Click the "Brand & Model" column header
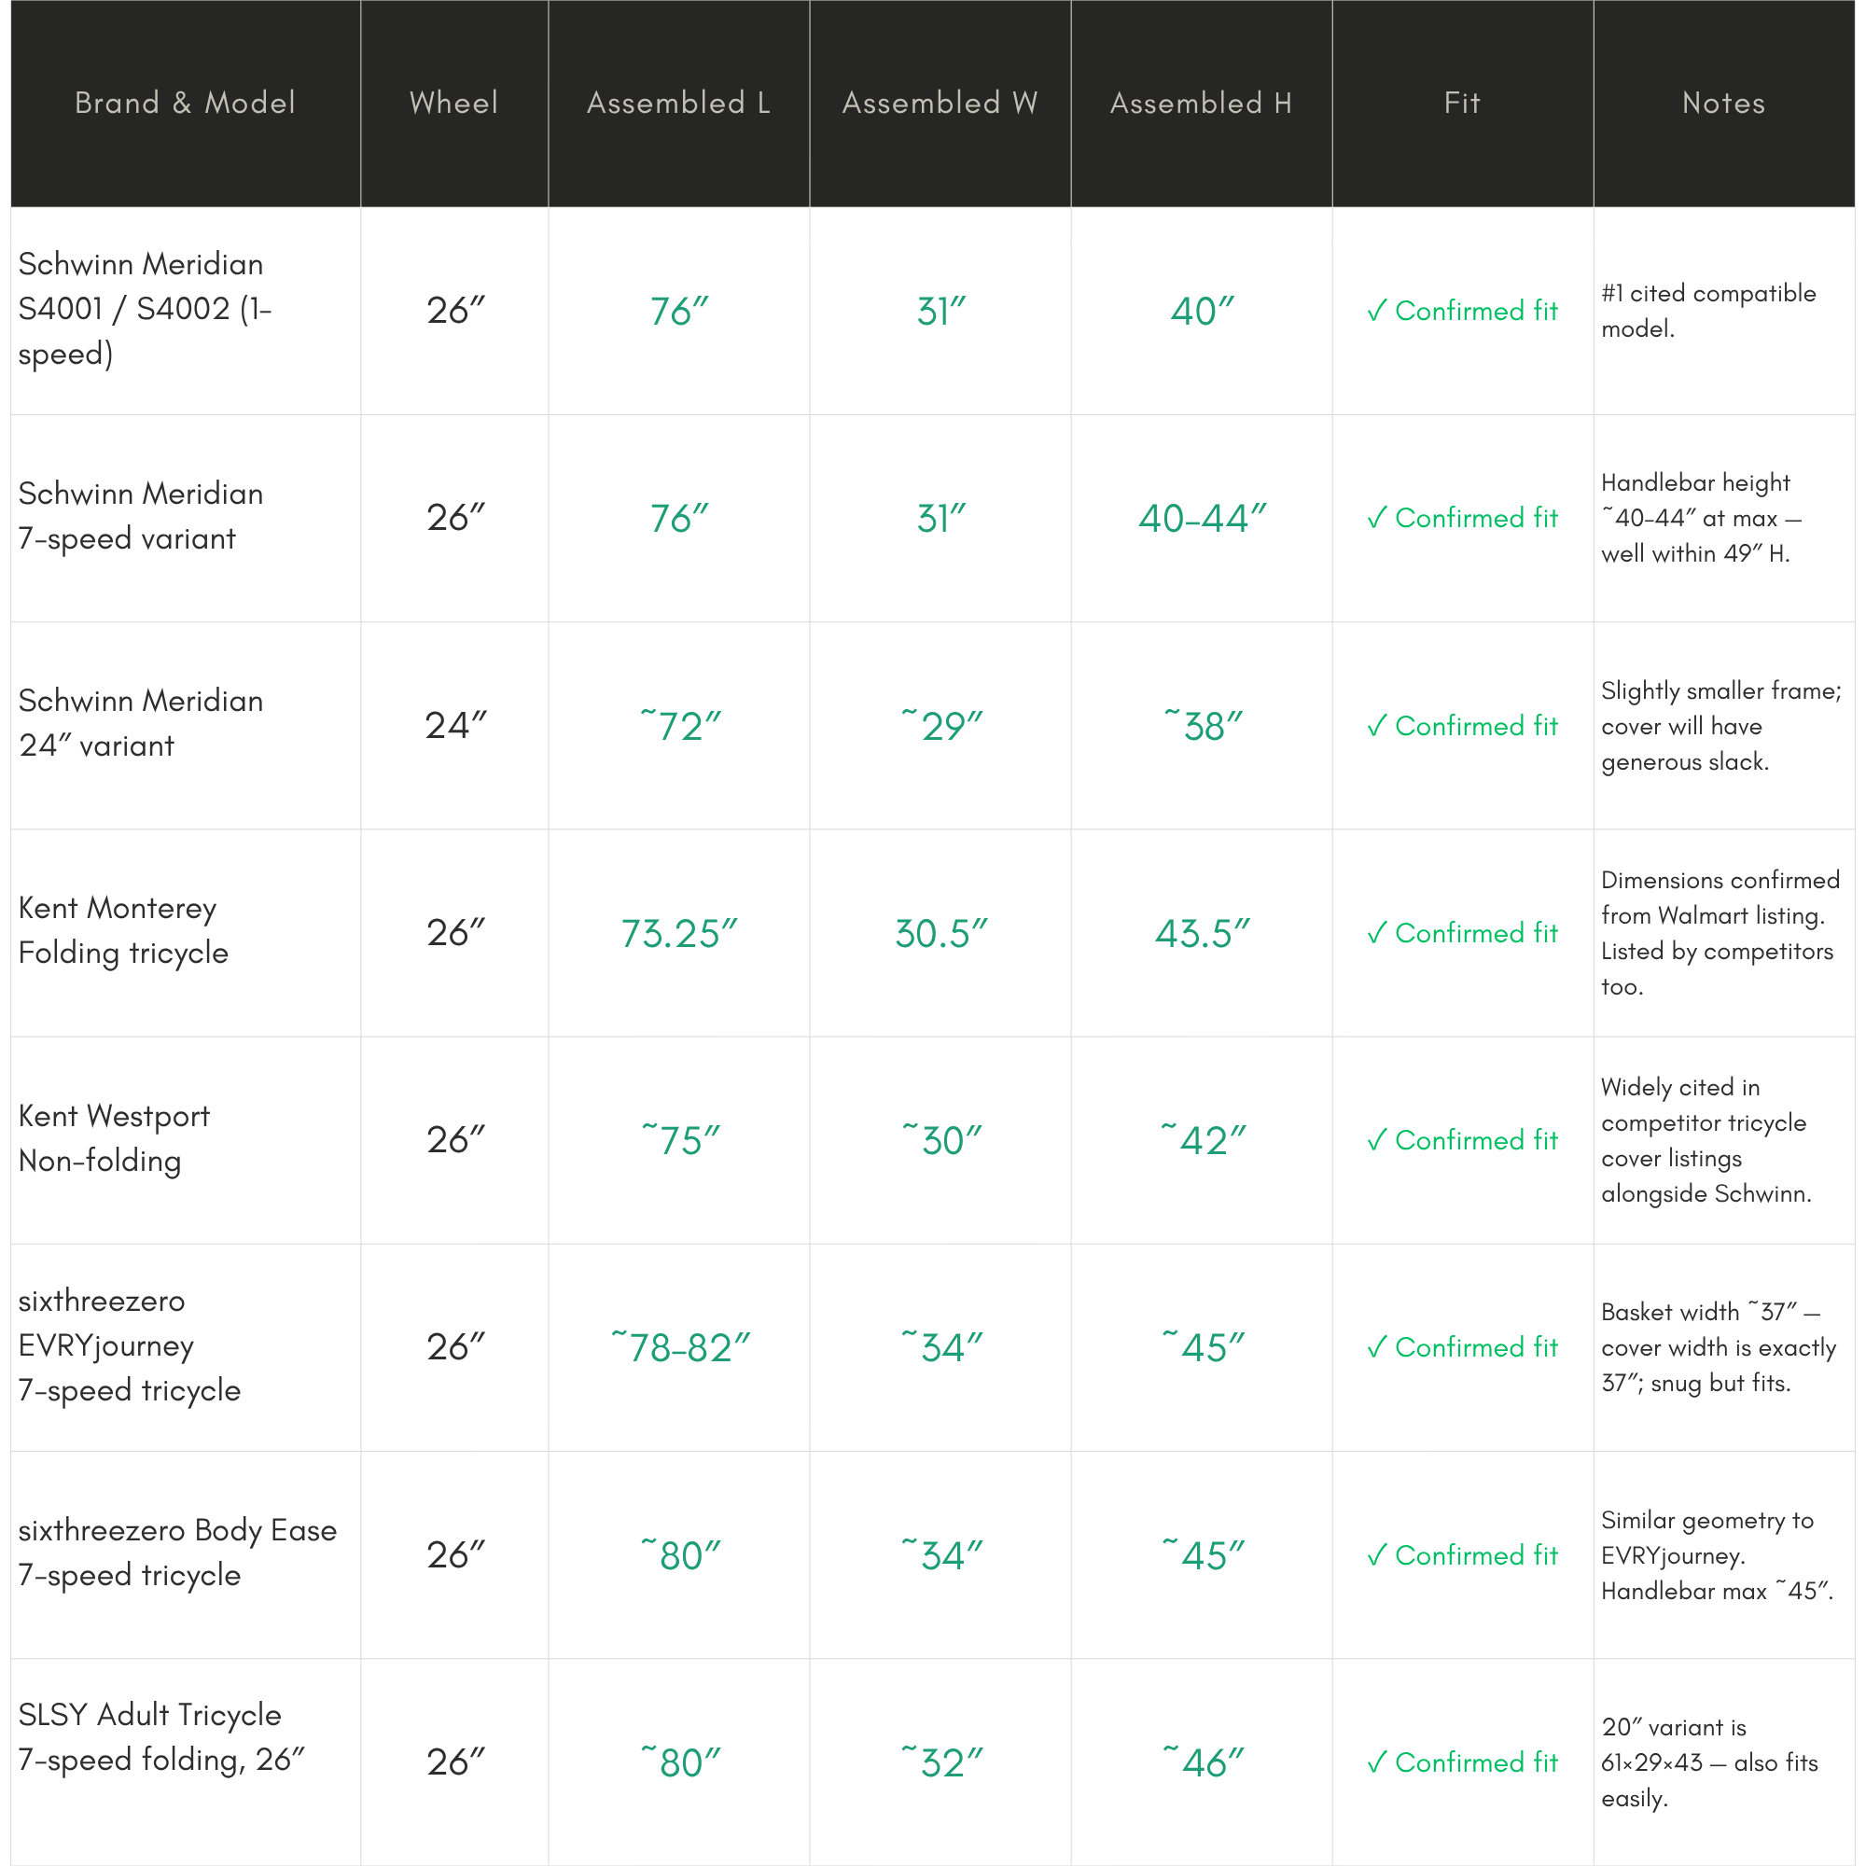The width and height of the screenshot is (1866, 1866). pyautogui.click(x=186, y=104)
